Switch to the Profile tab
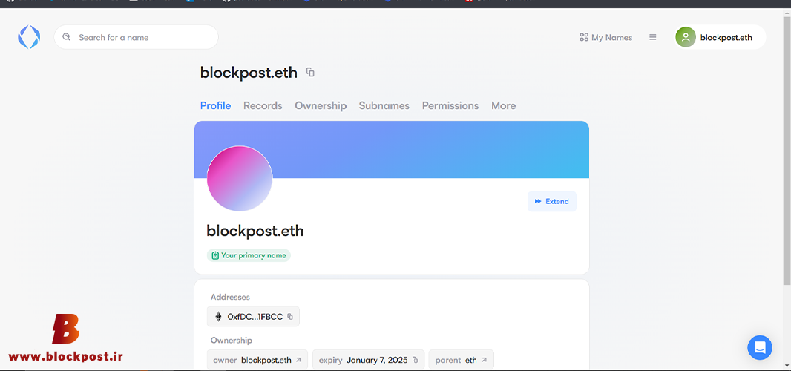Viewport: 791px width, 371px height. pos(215,106)
